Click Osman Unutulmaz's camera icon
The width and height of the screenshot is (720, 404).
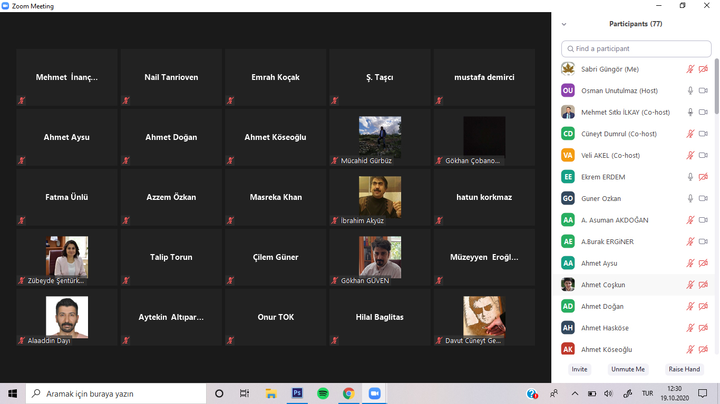(x=703, y=90)
